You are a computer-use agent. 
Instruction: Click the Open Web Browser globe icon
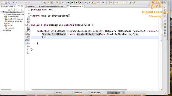coord(103,2)
